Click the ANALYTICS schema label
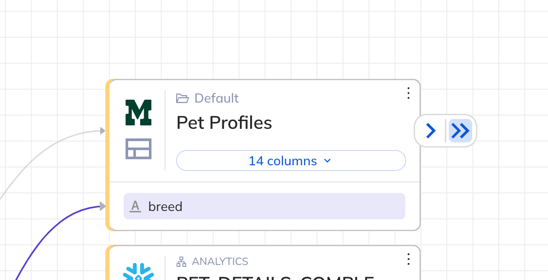This screenshot has width=548, height=280. (x=220, y=262)
